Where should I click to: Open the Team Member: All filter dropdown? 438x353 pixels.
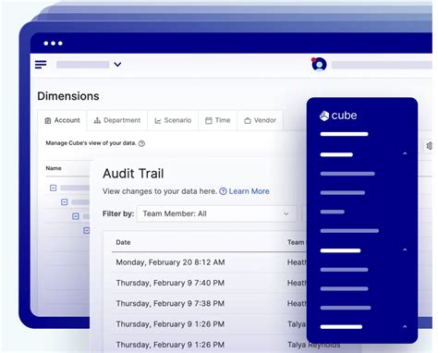[216, 213]
